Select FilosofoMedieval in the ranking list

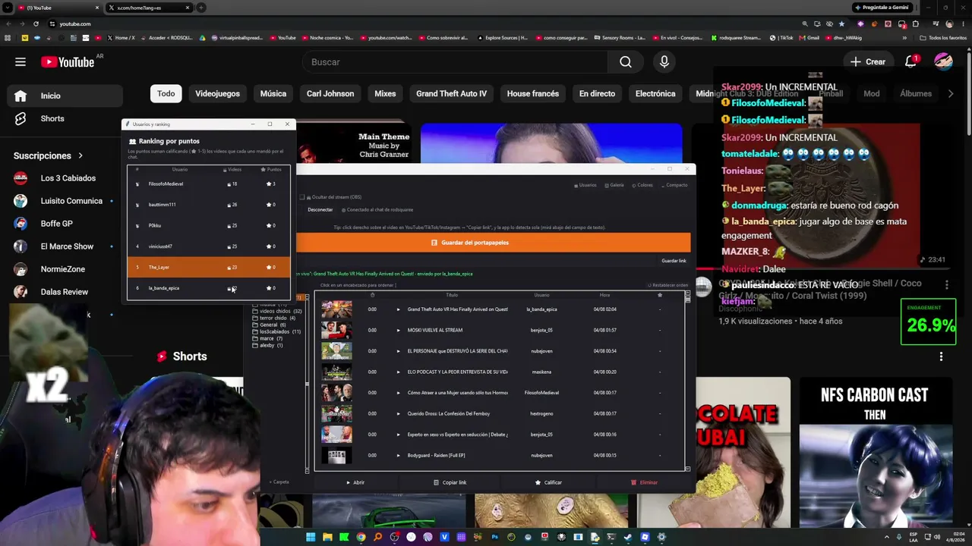pos(208,184)
